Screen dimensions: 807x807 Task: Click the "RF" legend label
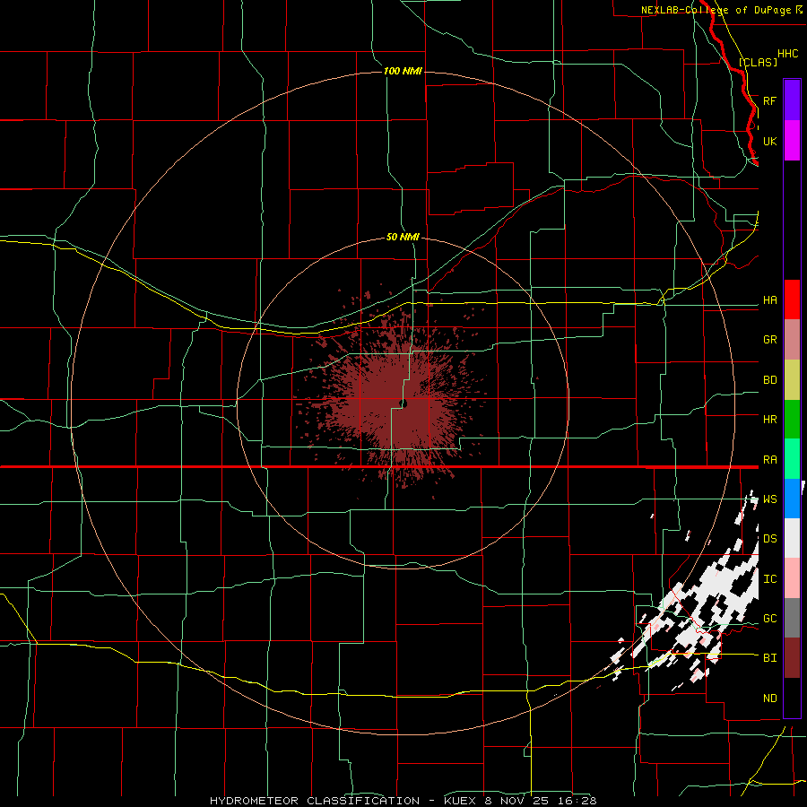769,100
